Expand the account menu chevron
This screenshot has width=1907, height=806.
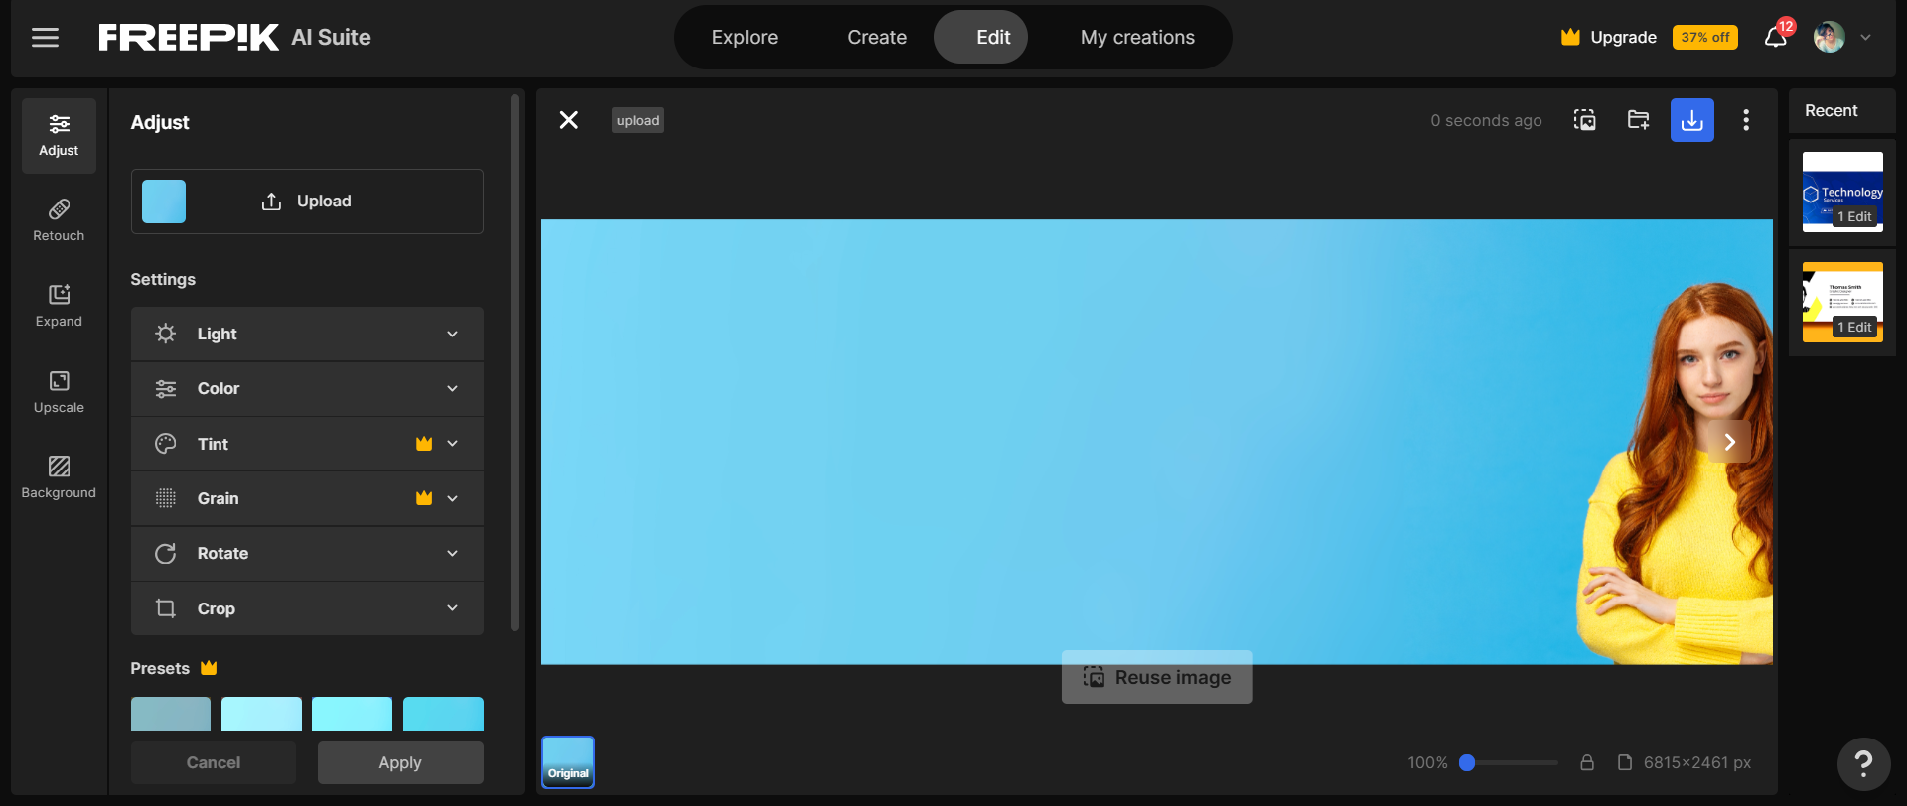(1866, 38)
